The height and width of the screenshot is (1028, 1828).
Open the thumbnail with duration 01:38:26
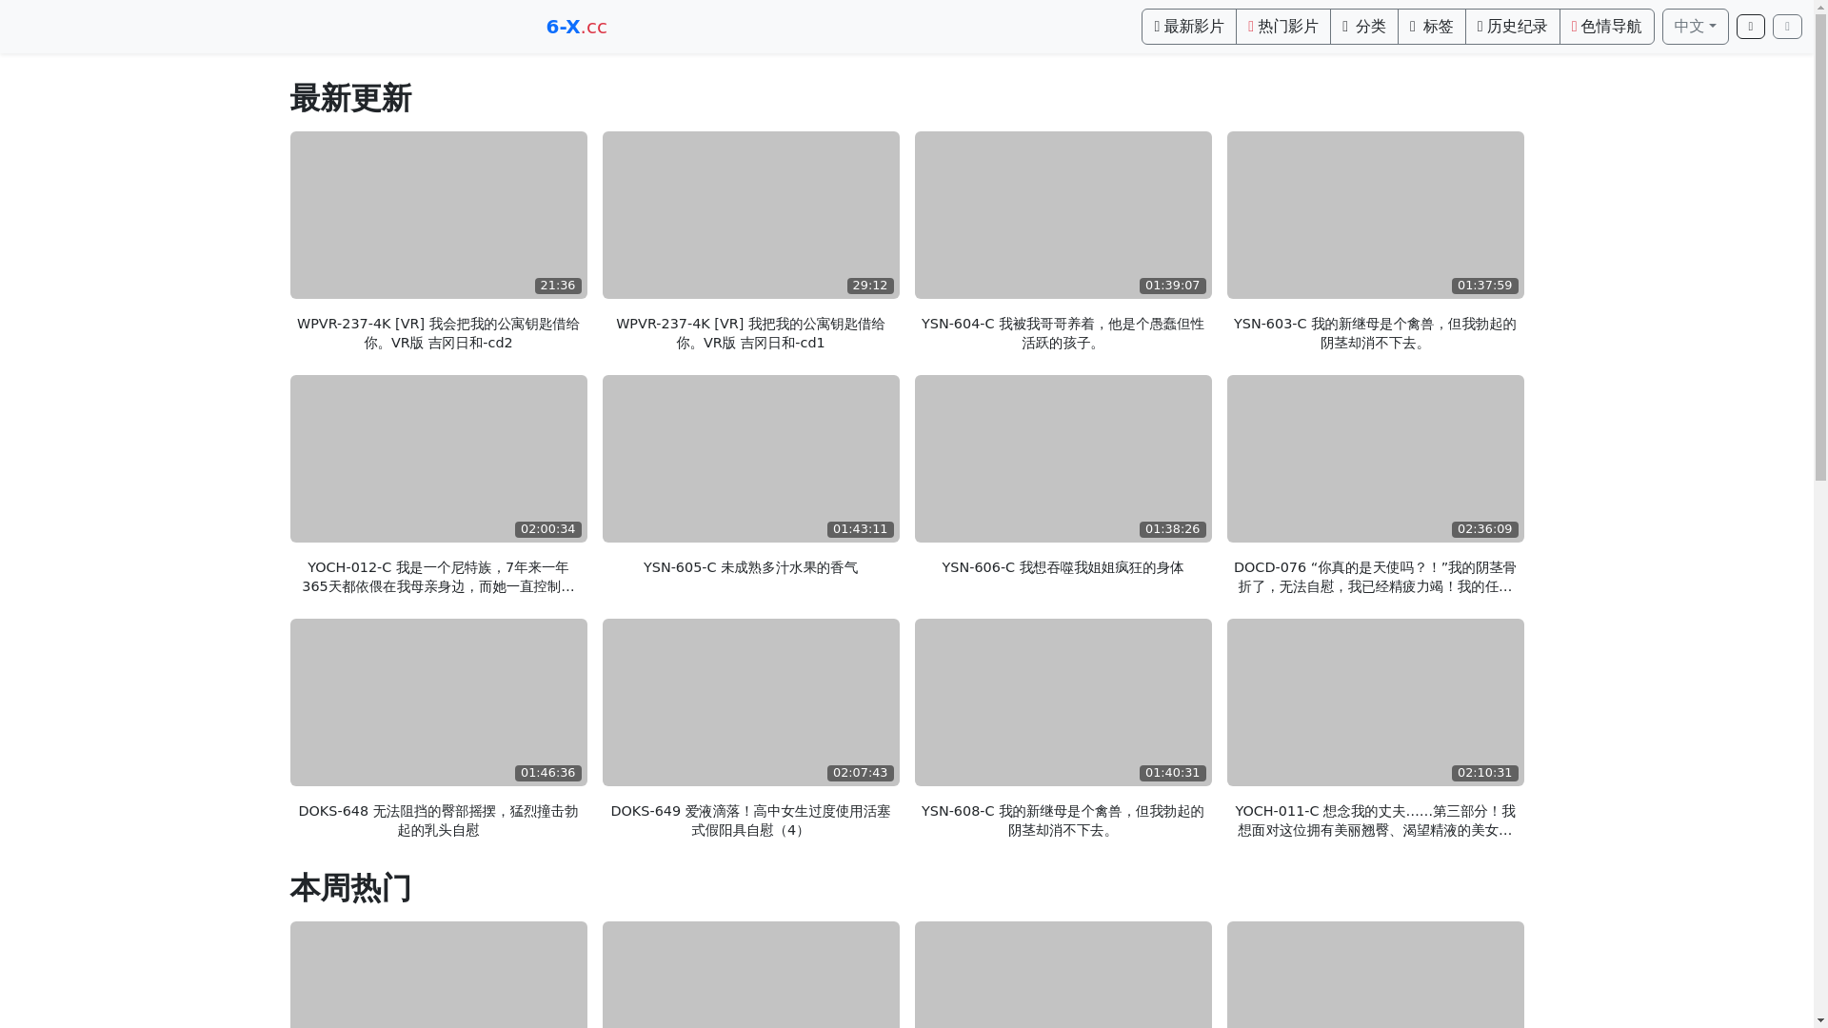coord(1063,459)
